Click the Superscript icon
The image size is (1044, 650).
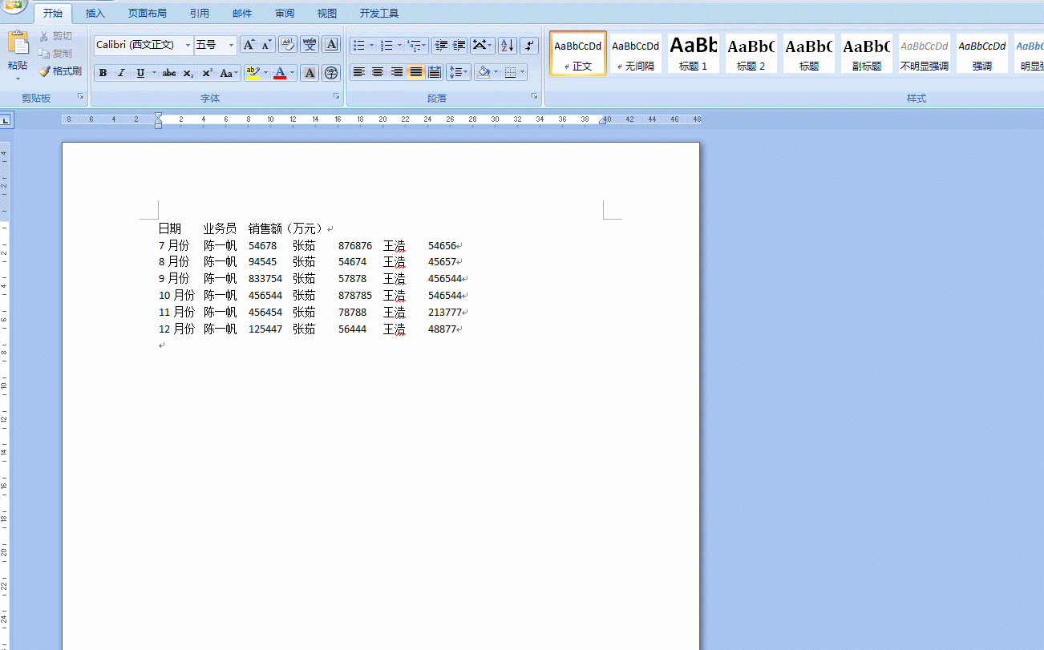(207, 73)
